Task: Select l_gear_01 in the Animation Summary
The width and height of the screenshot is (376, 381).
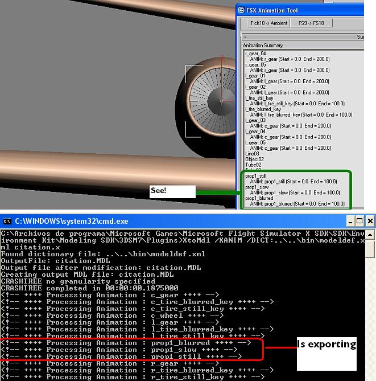Action: [255, 76]
